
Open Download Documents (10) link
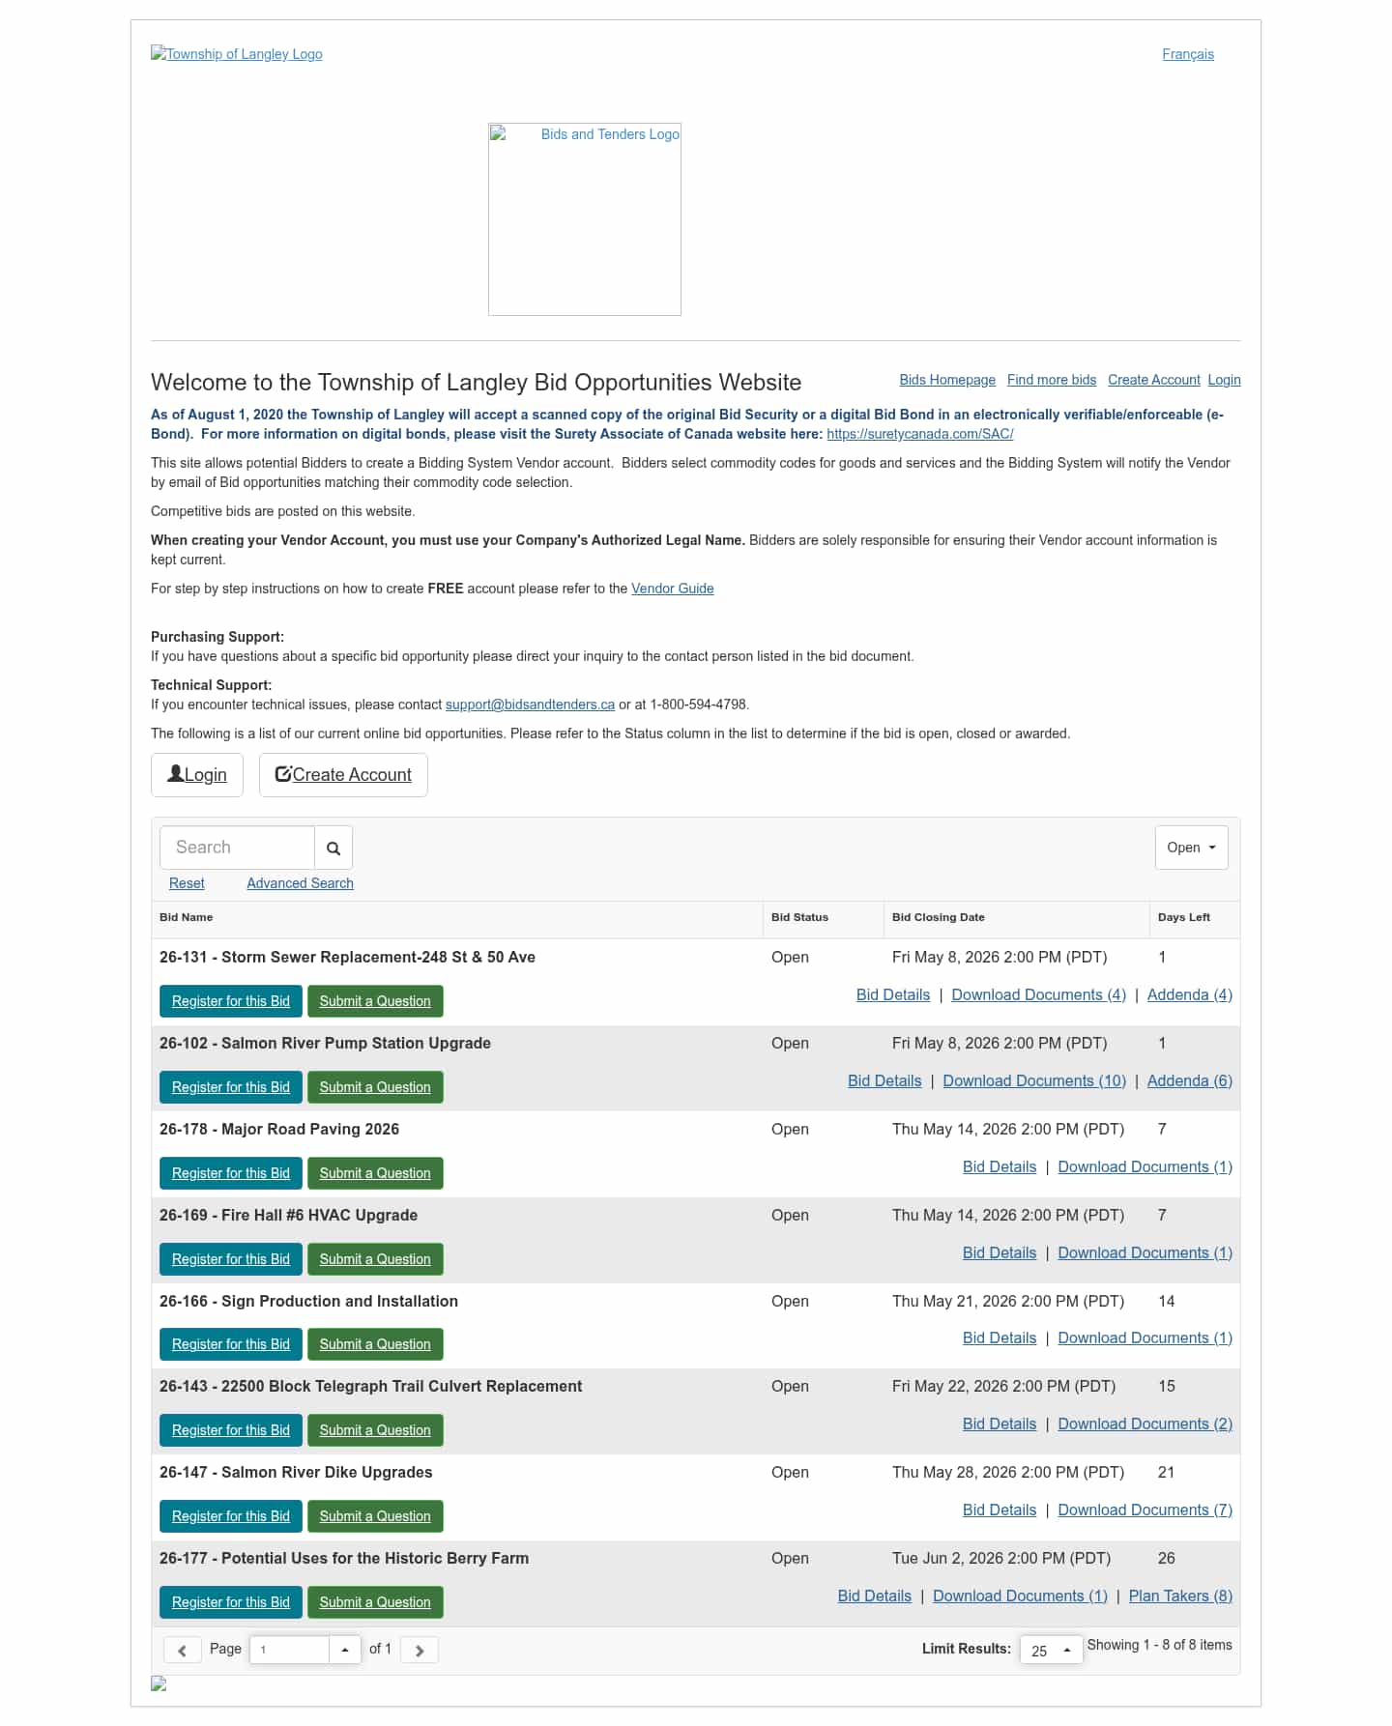1034,1080
